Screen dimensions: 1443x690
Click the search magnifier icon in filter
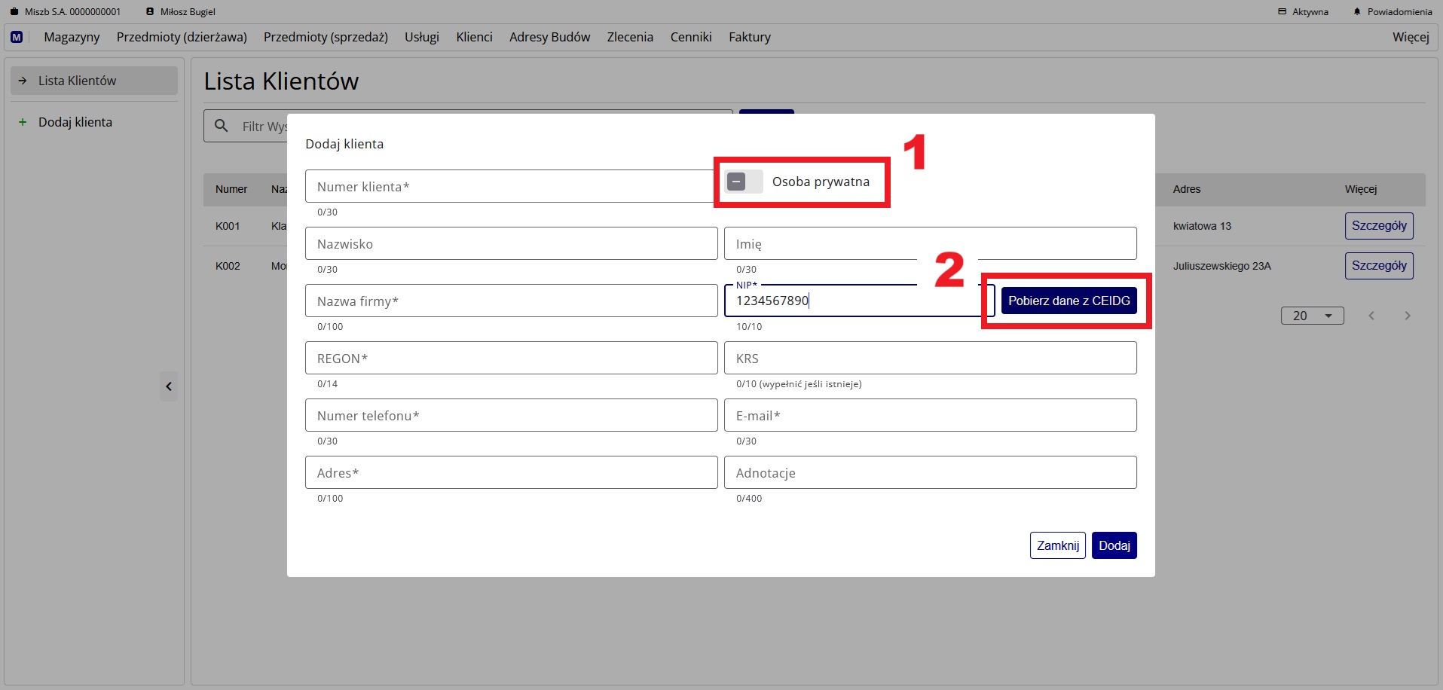point(221,126)
